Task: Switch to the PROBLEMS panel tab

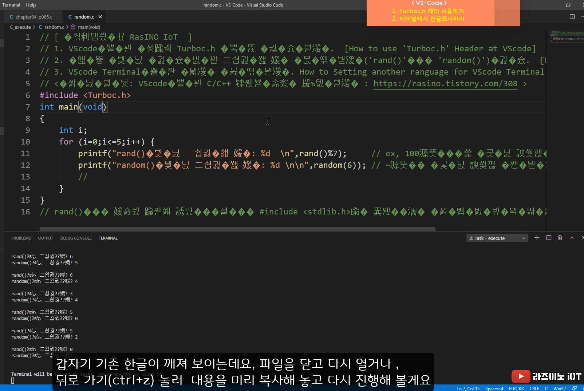Action: coord(21,238)
